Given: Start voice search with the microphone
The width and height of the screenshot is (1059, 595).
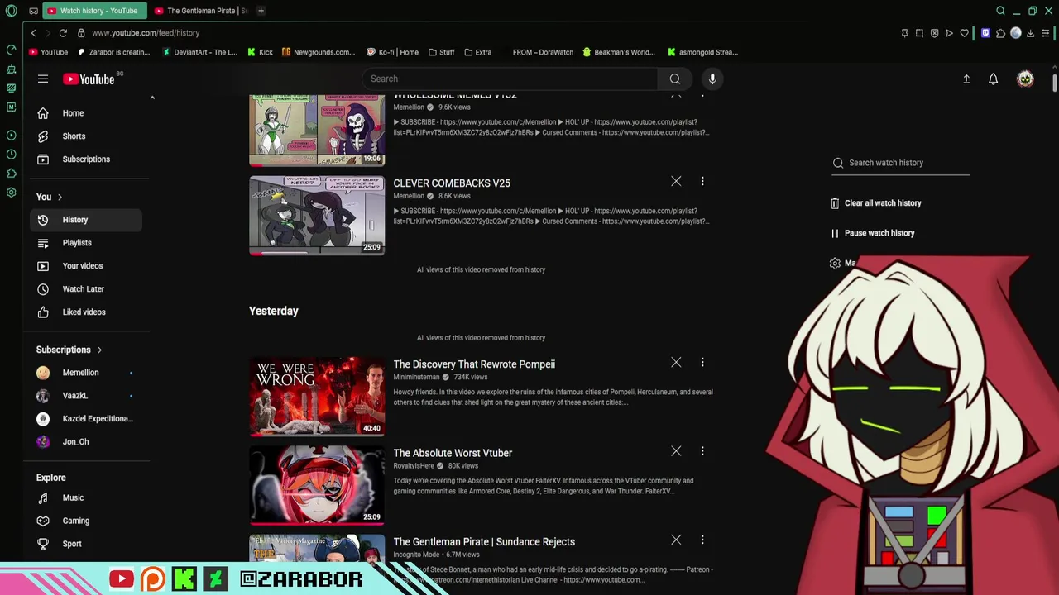Looking at the screenshot, I should (712, 79).
